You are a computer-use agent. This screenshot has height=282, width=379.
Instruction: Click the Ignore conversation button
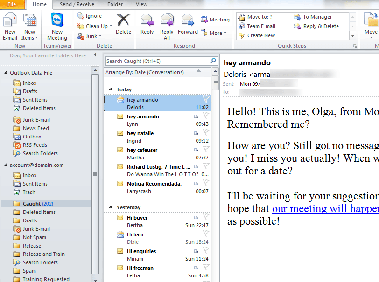point(90,16)
